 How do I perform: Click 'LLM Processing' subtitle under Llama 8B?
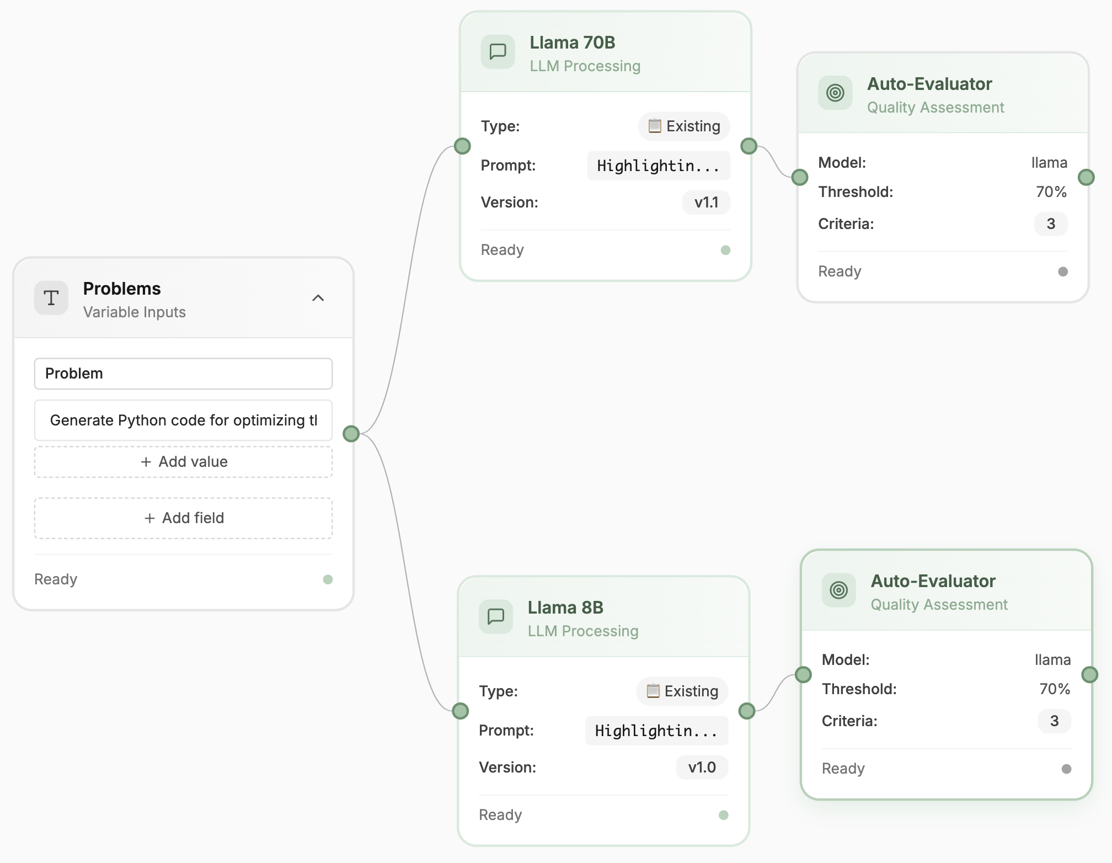coord(583,631)
